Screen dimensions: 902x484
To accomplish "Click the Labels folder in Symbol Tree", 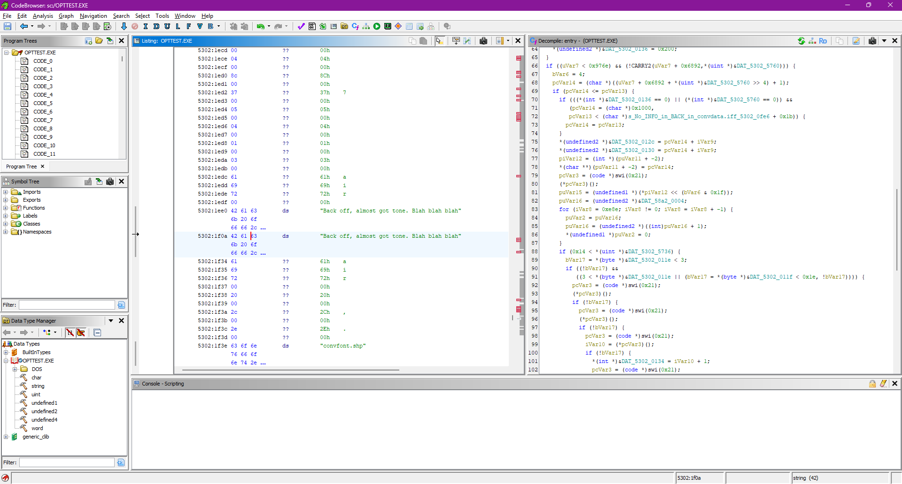I will pyautogui.click(x=30, y=216).
